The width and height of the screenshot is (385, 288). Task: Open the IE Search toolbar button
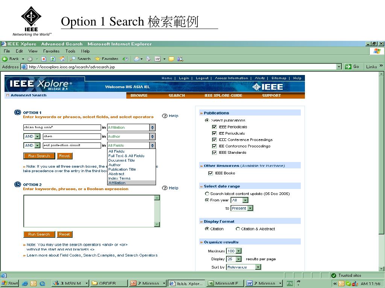click(x=80, y=59)
